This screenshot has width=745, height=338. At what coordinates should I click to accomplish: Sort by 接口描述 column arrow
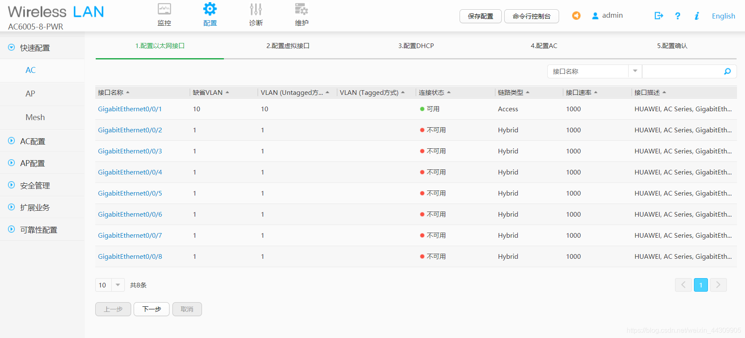(x=664, y=92)
